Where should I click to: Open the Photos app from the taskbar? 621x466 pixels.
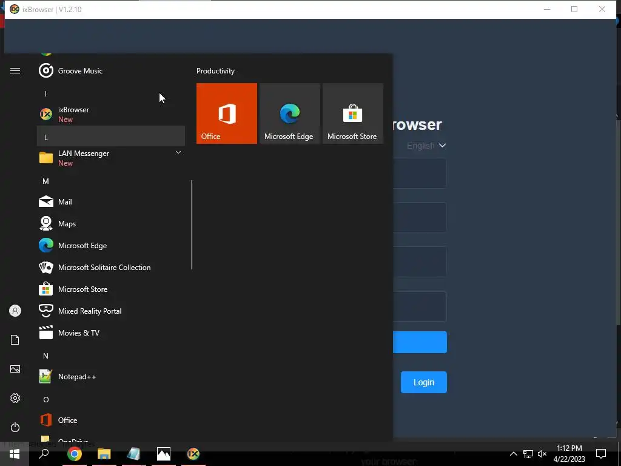tap(164, 454)
